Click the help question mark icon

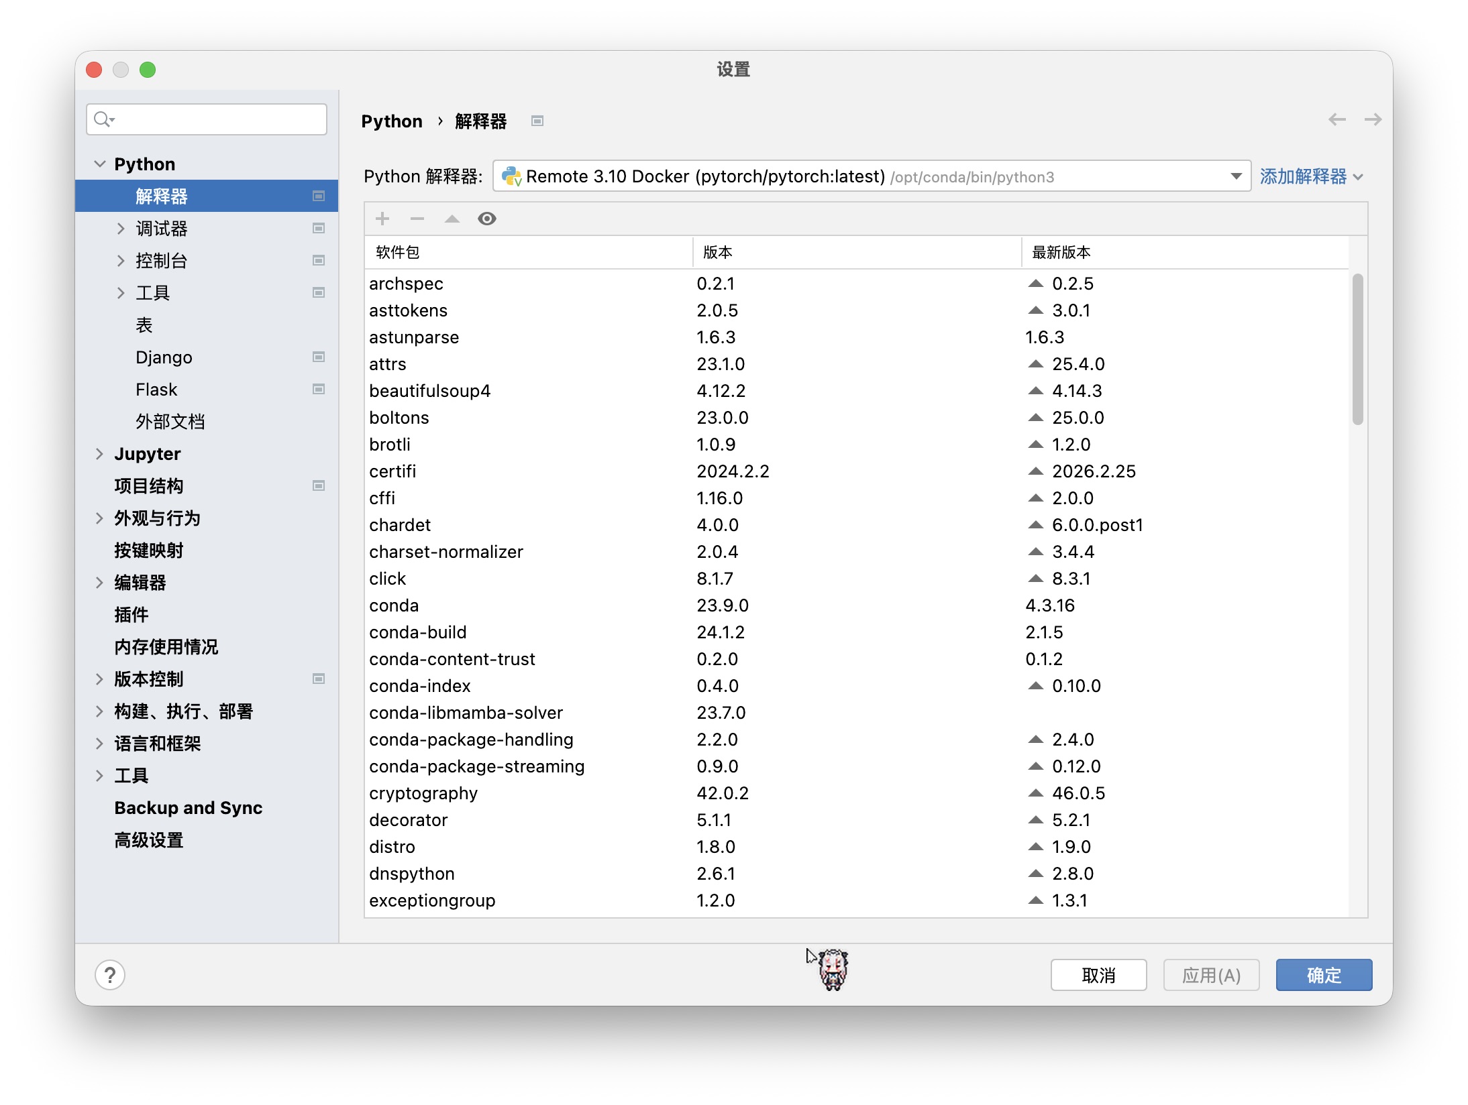pyautogui.click(x=110, y=975)
